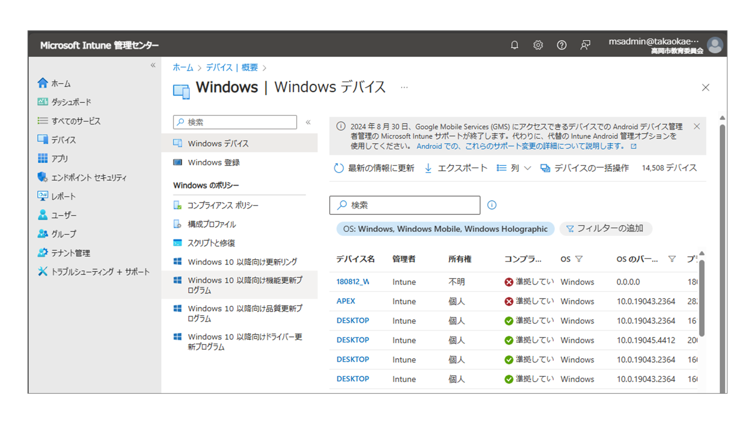This screenshot has width=755, height=424.
Task: Sort by デバイス名 column header
Action: (355, 259)
